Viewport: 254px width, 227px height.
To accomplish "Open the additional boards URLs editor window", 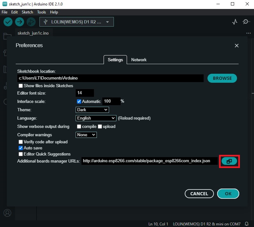I will 229,161.
